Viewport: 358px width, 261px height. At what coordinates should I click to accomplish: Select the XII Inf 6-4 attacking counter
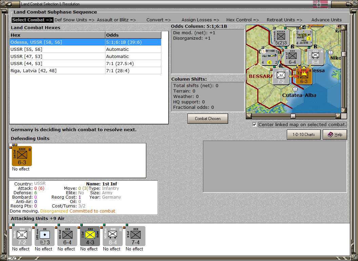click(67, 236)
